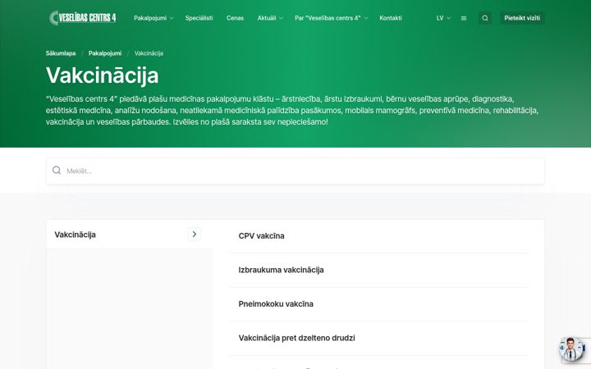Open the Kontakti menu item

point(391,18)
